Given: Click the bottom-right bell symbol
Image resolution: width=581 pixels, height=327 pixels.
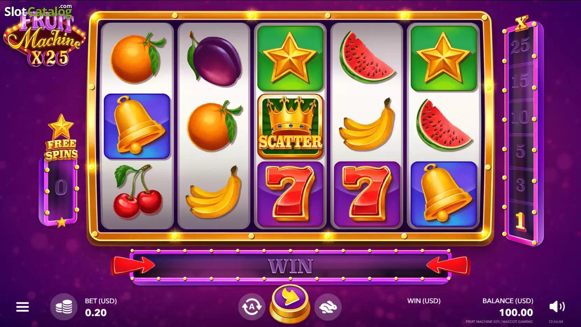Looking at the screenshot, I should 444,194.
